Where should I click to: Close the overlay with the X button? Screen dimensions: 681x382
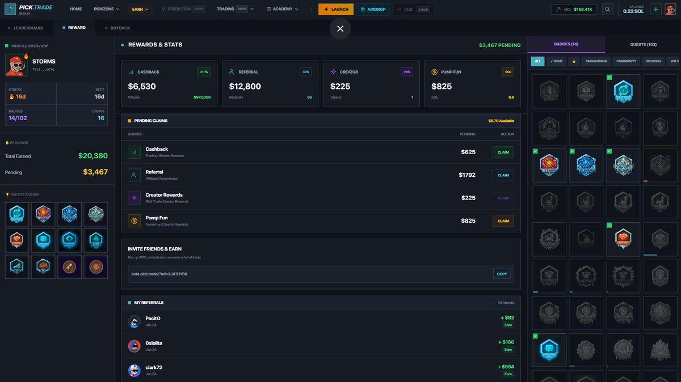(x=340, y=28)
